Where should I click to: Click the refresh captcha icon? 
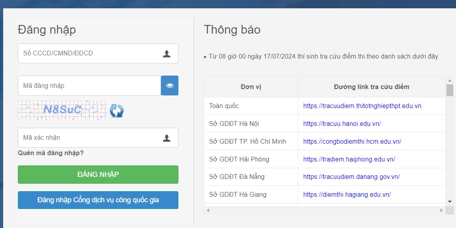coord(117,110)
